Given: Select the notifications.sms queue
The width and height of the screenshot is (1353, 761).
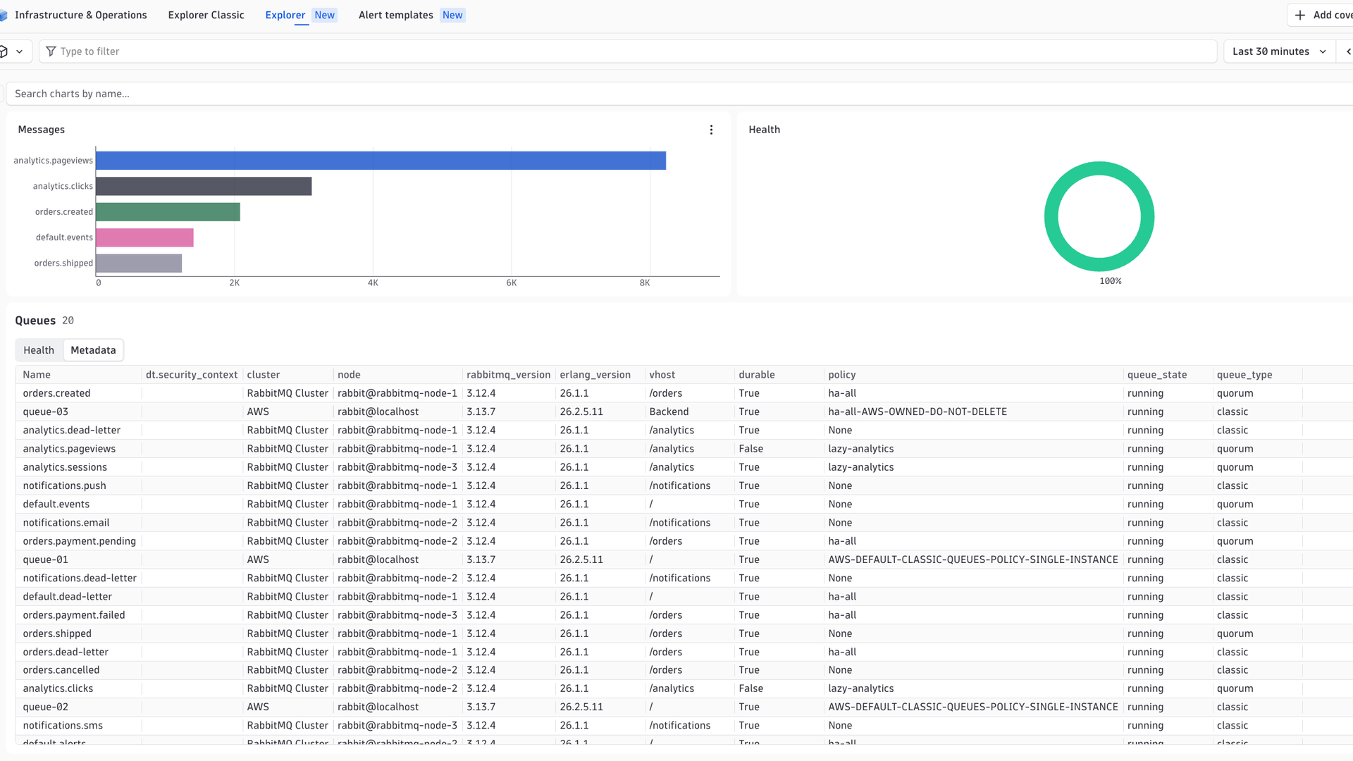Looking at the screenshot, I should point(63,725).
